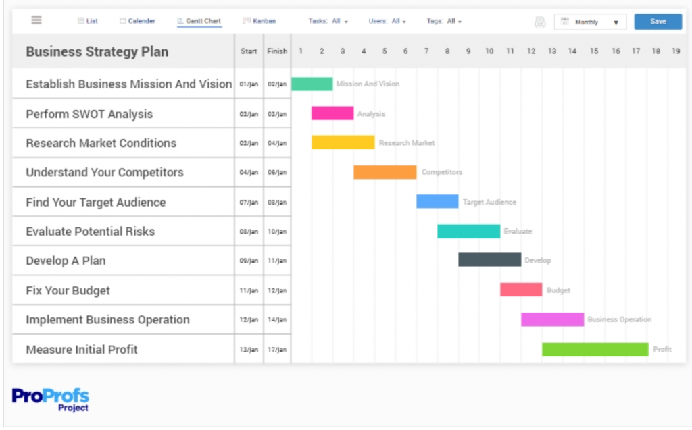This screenshot has height=430, width=692.
Task: Select the blue Target Audience bar
Action: (437, 202)
